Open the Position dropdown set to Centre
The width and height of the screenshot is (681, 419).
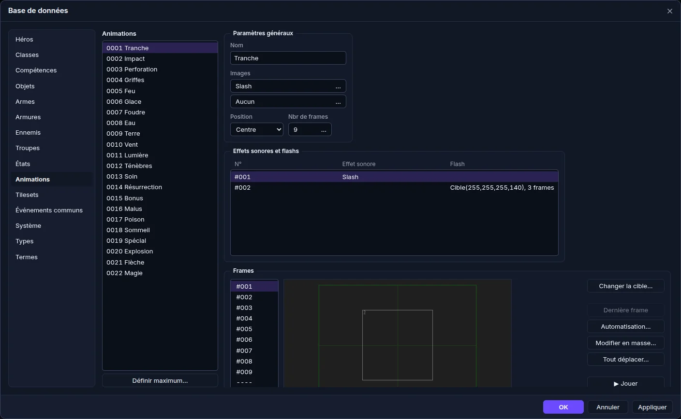point(257,129)
